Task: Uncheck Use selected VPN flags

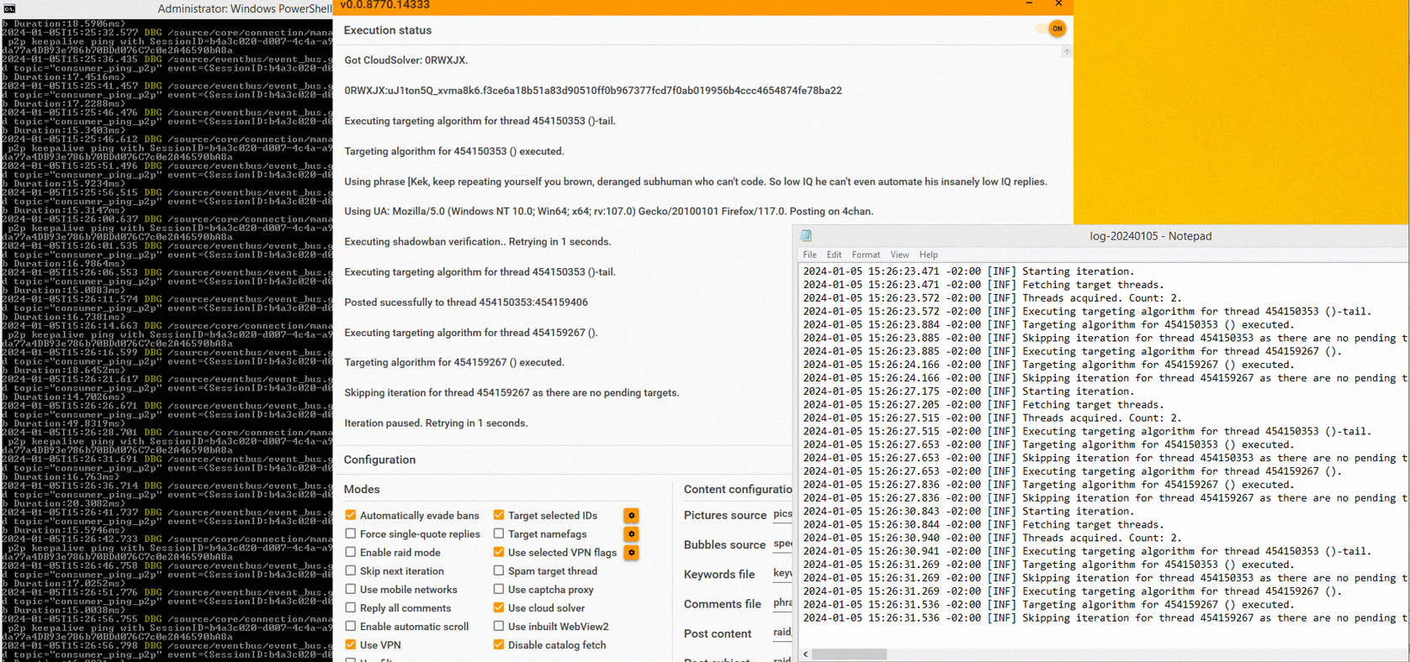Action: pos(499,553)
